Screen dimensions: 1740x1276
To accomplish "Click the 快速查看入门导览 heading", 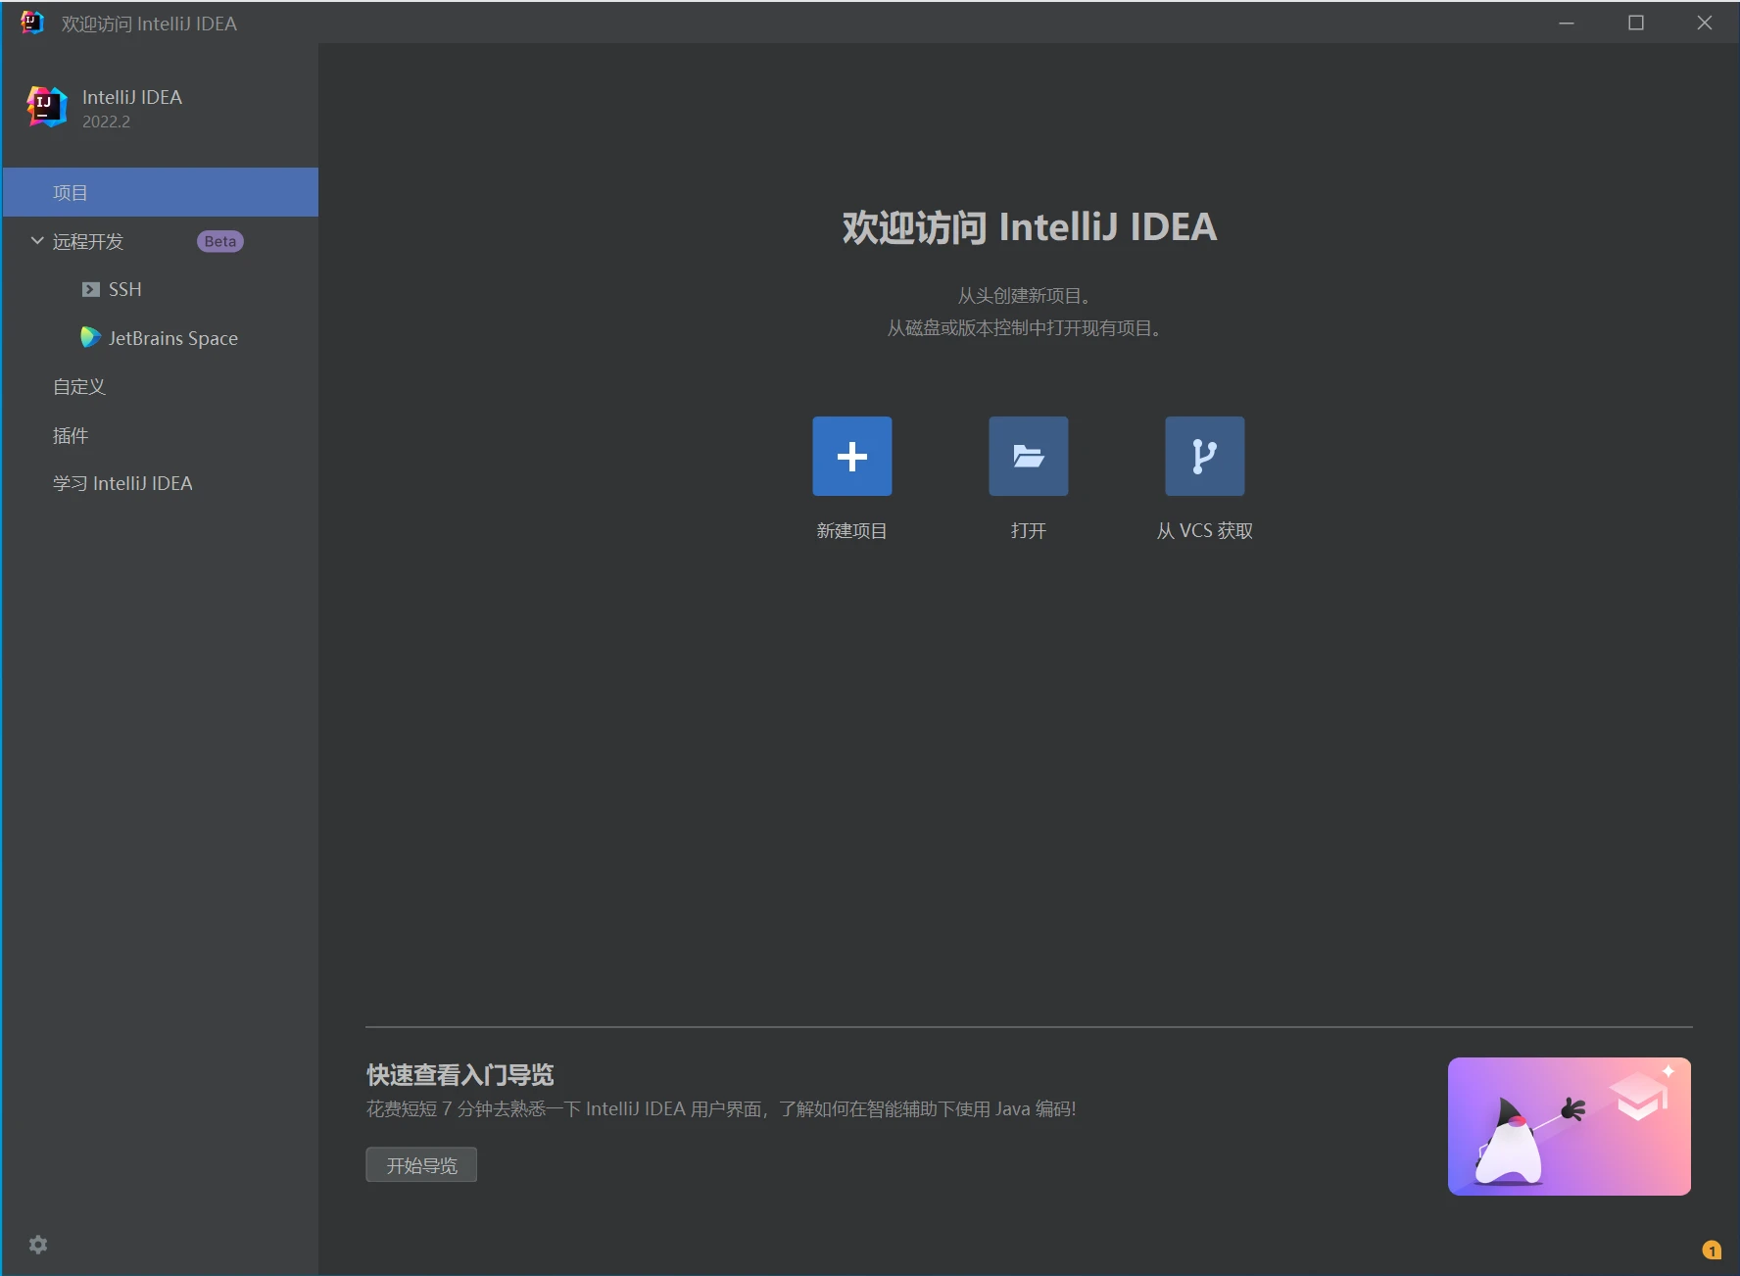I will [x=459, y=1074].
